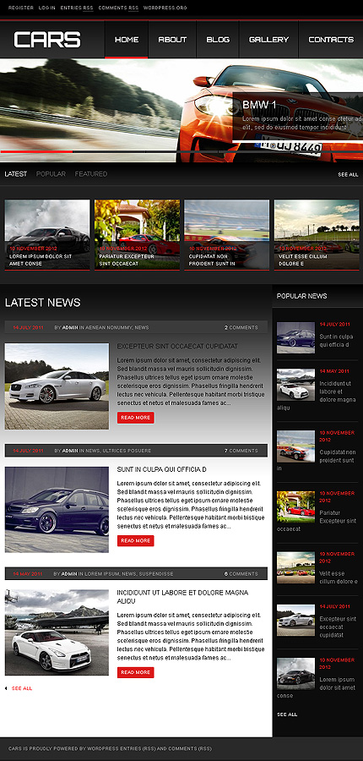Click the Comments (RSS) footer link
Image resolution: width=363 pixels, height=761 pixels.
pos(188,749)
